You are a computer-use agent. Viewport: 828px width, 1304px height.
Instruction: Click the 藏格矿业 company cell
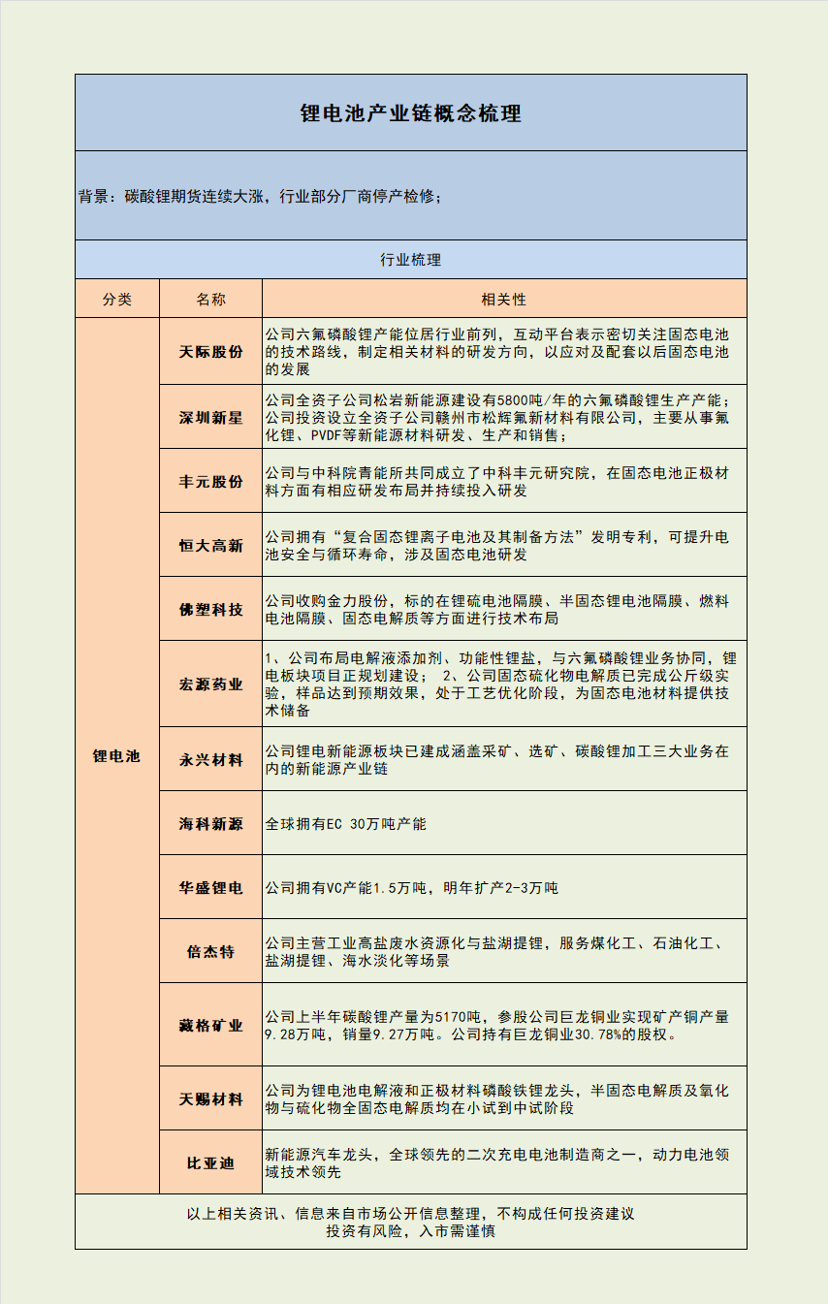pos(210,1025)
